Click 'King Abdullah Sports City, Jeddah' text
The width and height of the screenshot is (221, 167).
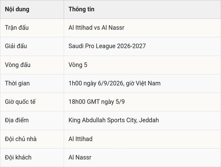[114, 120]
